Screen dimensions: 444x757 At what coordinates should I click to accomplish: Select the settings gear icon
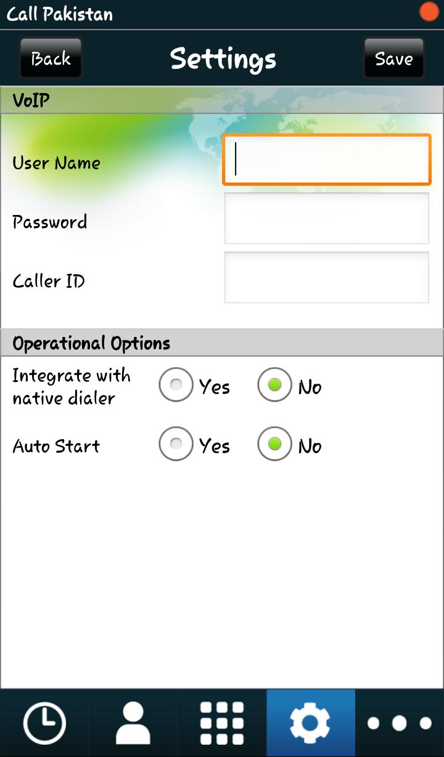310,723
